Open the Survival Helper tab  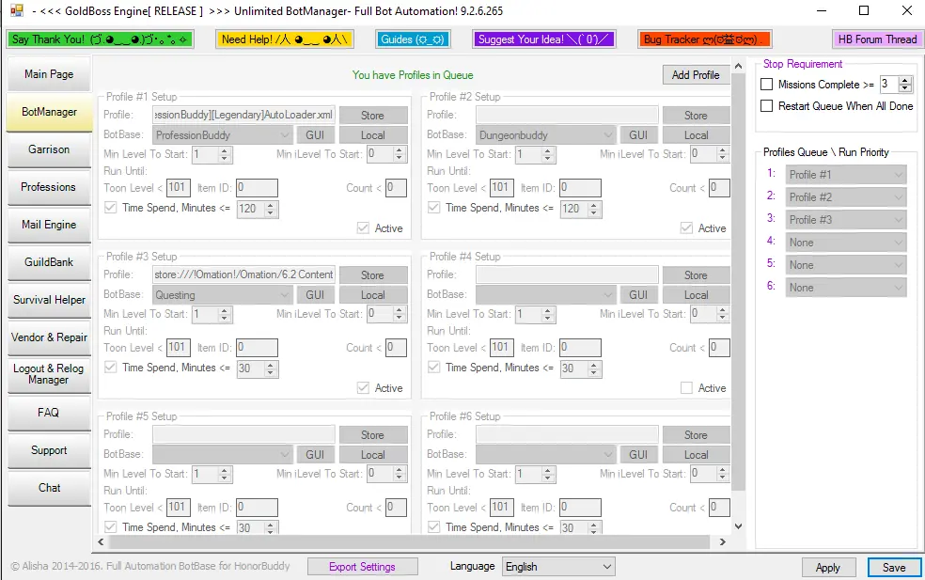click(x=49, y=300)
